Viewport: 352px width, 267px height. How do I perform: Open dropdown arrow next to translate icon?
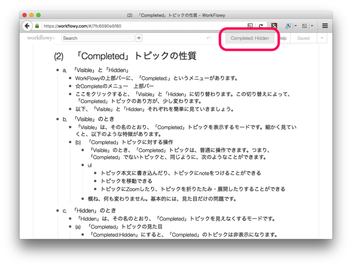296,26
